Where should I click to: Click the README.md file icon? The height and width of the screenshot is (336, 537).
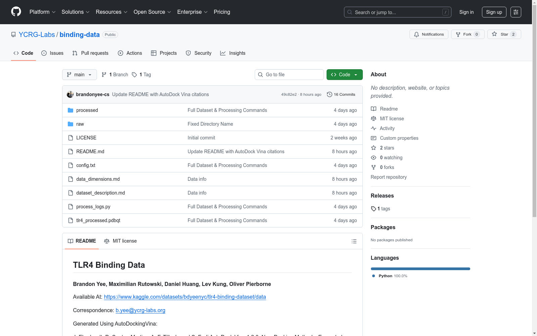pos(70,152)
